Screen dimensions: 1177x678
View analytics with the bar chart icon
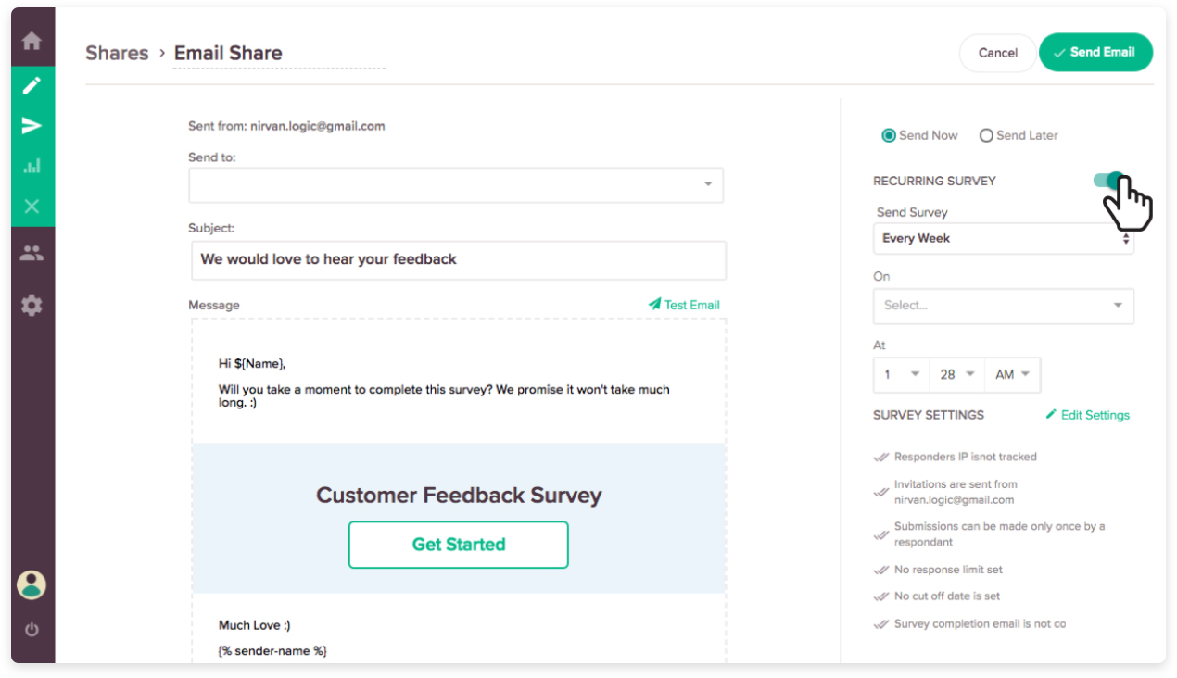[x=32, y=165]
